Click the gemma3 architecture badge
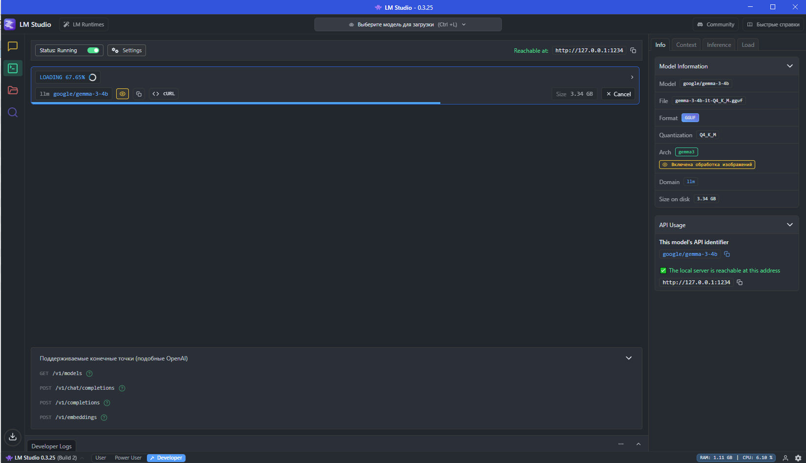 coord(686,152)
